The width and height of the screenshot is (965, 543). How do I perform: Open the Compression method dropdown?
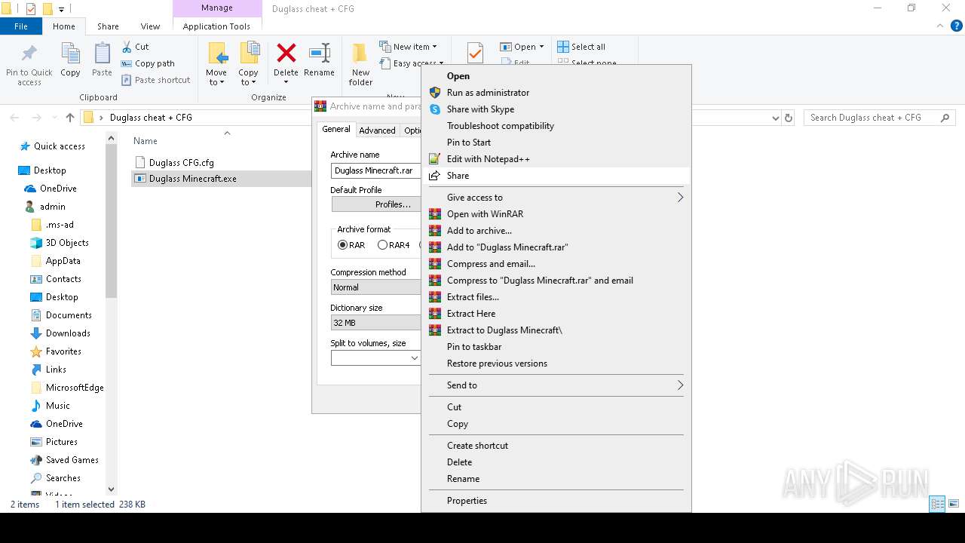point(375,287)
